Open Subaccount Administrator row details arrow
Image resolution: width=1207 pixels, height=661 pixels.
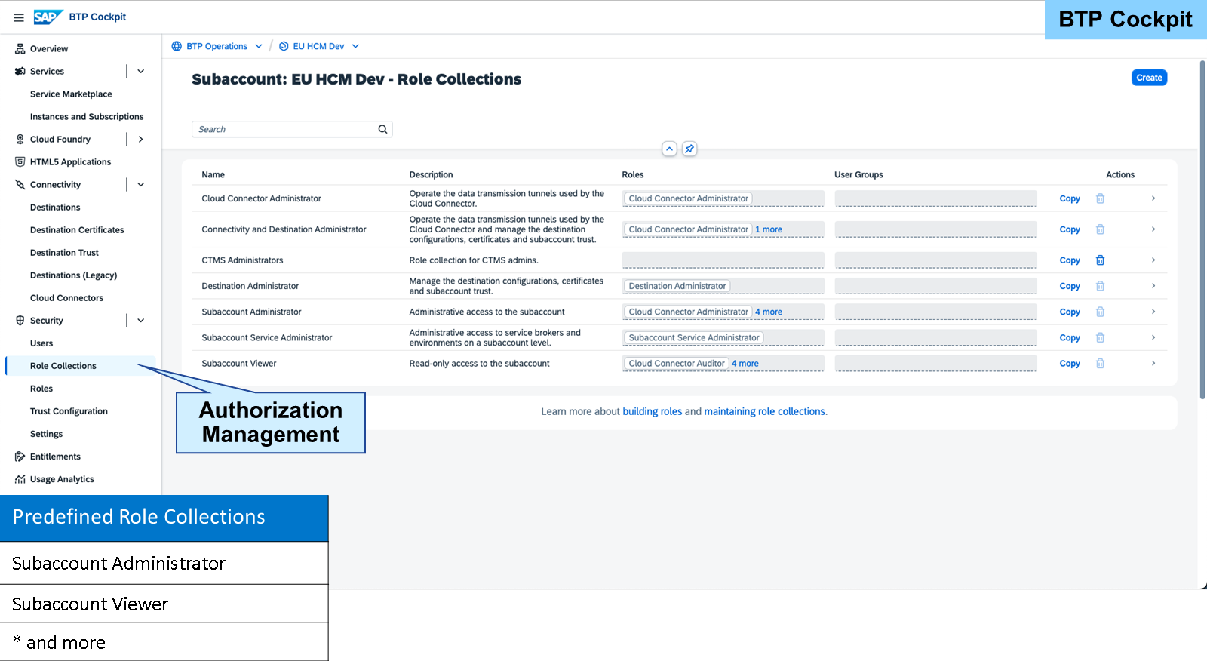pyautogui.click(x=1153, y=312)
